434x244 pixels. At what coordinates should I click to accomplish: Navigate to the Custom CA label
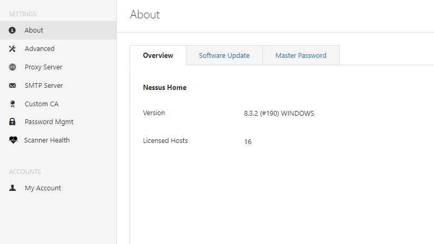tap(42, 104)
